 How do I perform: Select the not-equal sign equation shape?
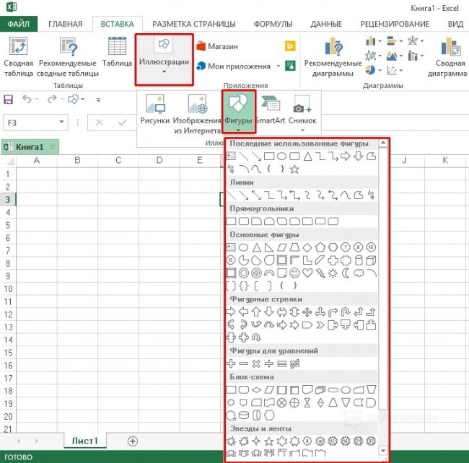(x=295, y=363)
